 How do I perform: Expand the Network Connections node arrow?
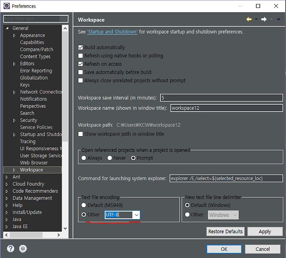[14, 92]
